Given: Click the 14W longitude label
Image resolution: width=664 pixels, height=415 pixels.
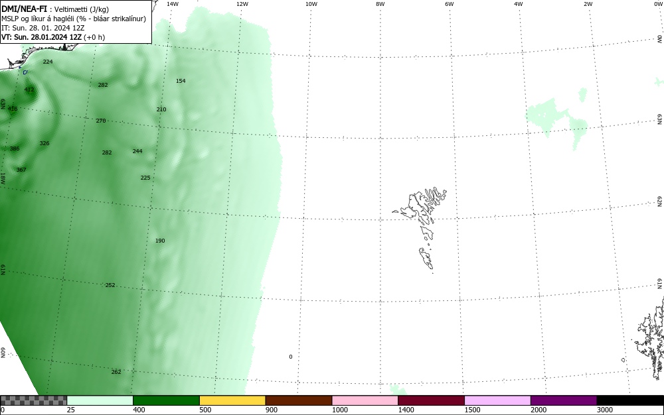Looking at the screenshot, I should coord(173,4).
